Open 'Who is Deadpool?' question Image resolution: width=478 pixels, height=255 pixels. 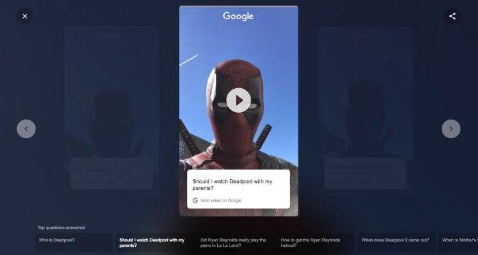(x=74, y=243)
